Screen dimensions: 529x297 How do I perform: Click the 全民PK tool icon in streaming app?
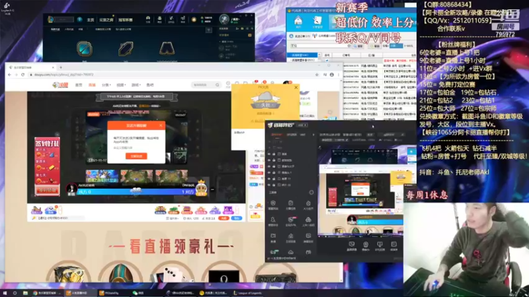291,221
